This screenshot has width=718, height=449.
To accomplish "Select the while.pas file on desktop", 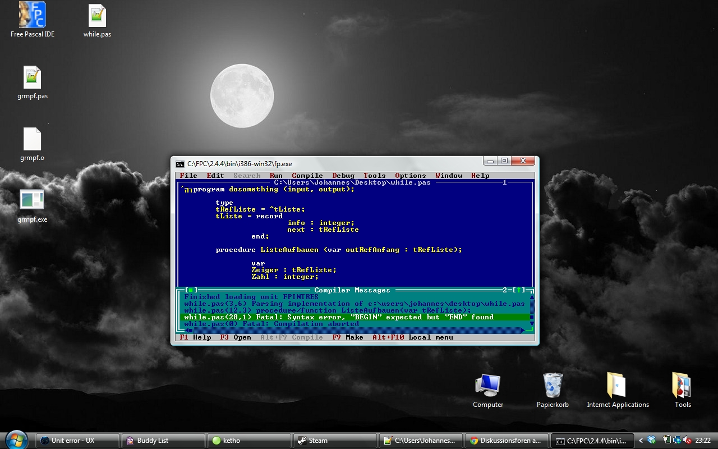I will 97,16.
